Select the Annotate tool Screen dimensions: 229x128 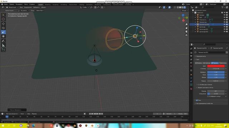pyautogui.click(x=3, y=41)
